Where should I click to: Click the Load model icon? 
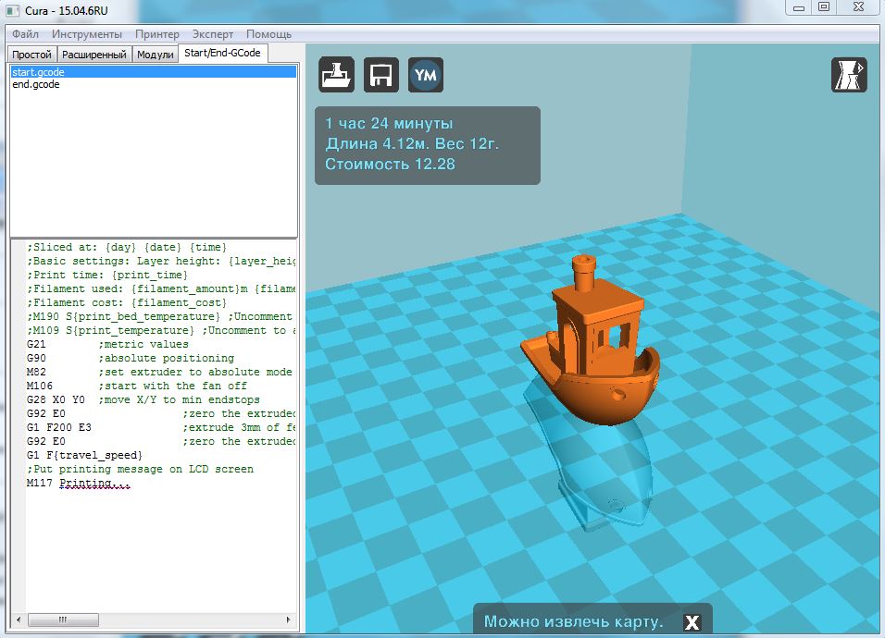[x=337, y=75]
